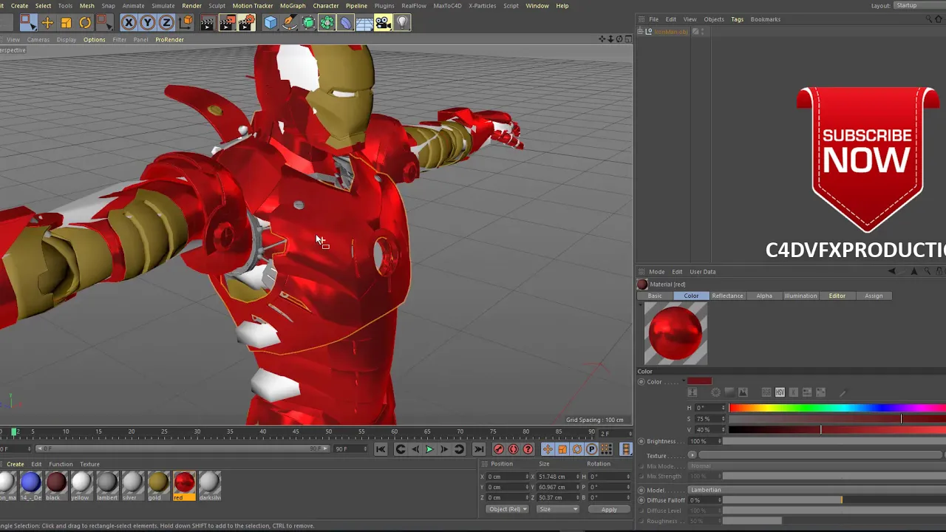946x532 pixels.
Task: Switch to Reflectance tab
Action: click(x=727, y=296)
